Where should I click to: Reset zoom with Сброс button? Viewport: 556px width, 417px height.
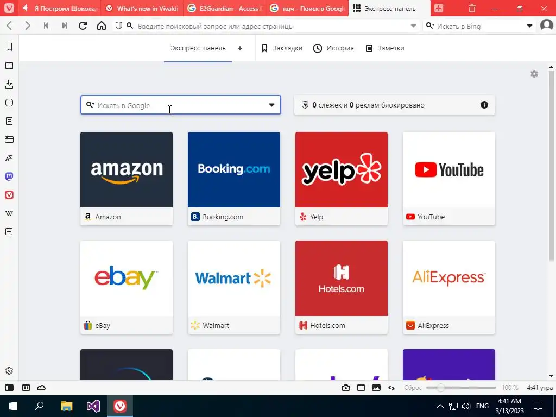(x=413, y=388)
